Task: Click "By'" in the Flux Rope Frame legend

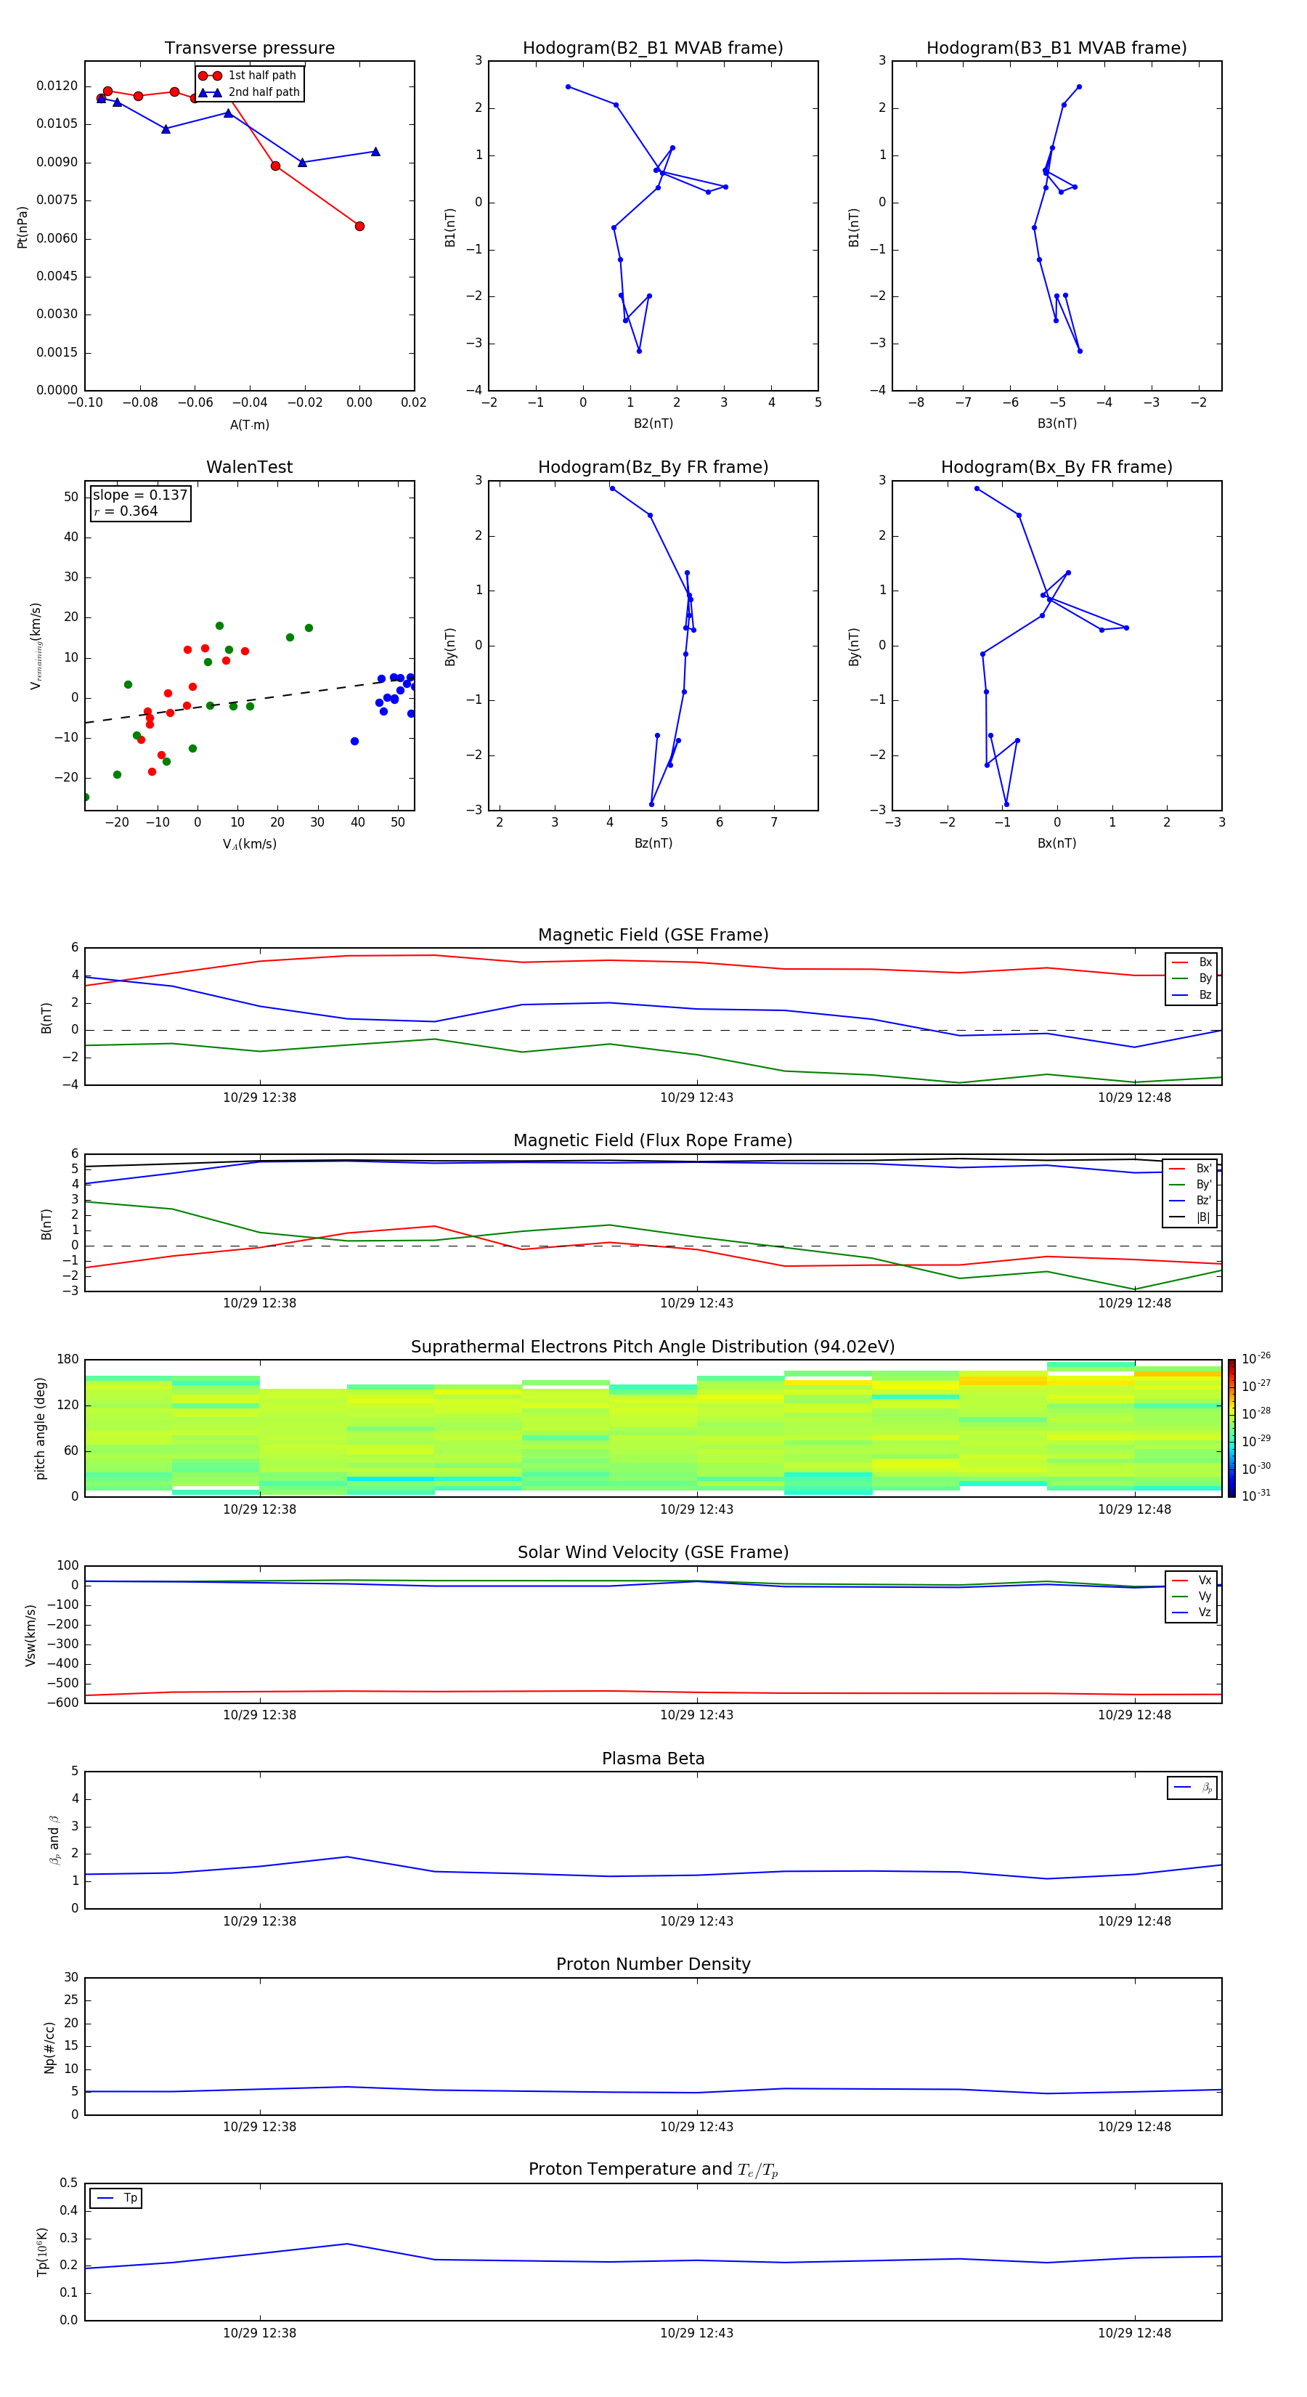Action: [1204, 1185]
